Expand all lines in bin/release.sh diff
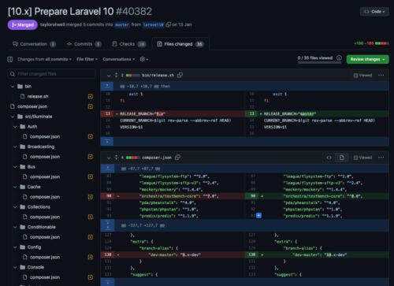 tap(117, 76)
